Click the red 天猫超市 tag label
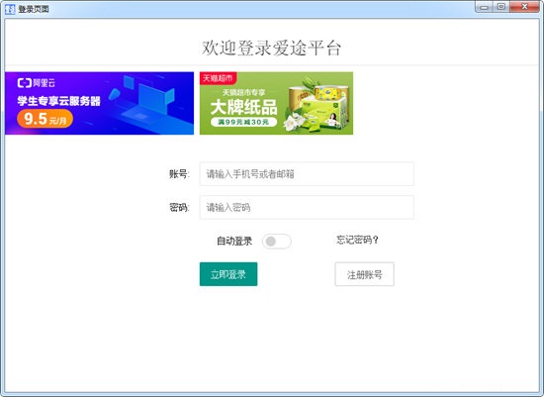This screenshot has height=397, width=544. click(218, 78)
